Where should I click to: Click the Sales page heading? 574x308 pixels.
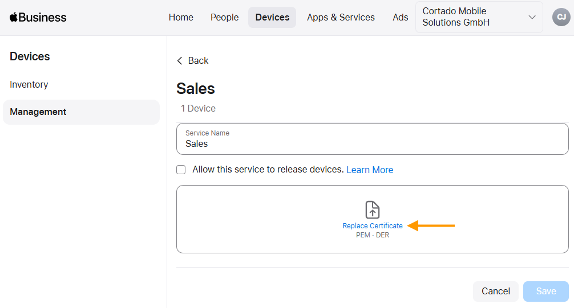(196, 88)
